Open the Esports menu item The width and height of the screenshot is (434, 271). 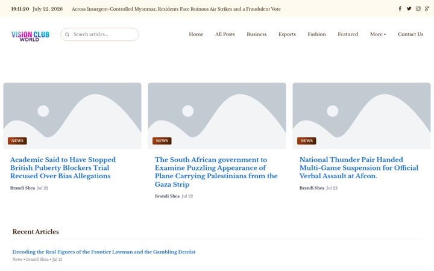pyautogui.click(x=287, y=34)
